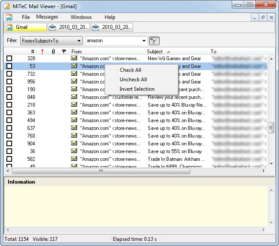
Task: Click the envelope icon in row 956
Action: click(x=74, y=81)
